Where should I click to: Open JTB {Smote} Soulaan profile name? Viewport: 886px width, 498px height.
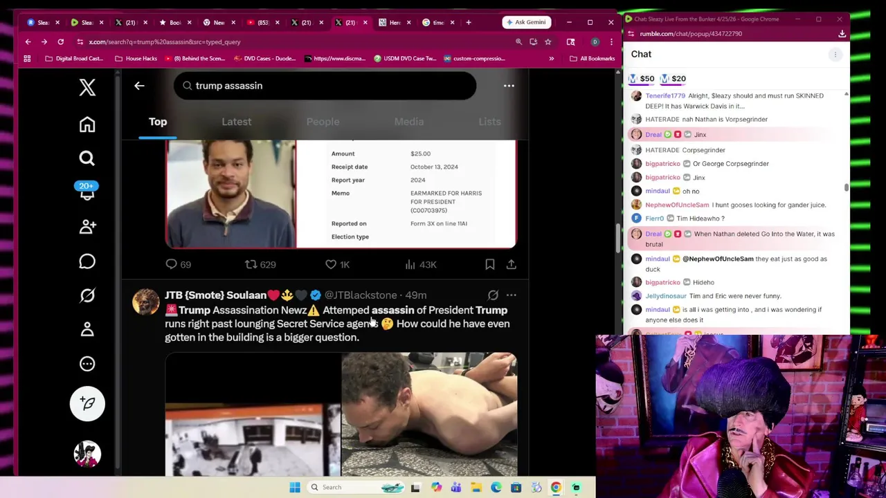tap(215, 295)
